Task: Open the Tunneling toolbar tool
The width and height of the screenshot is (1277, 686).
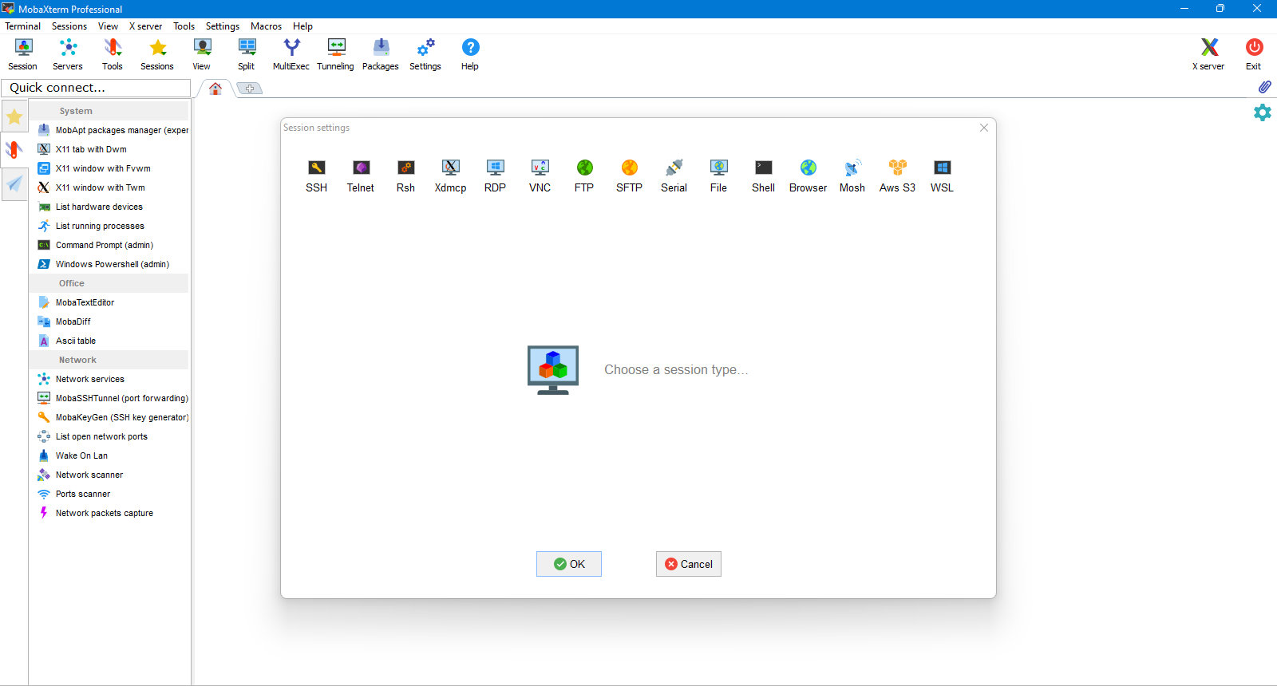Action: (335, 54)
